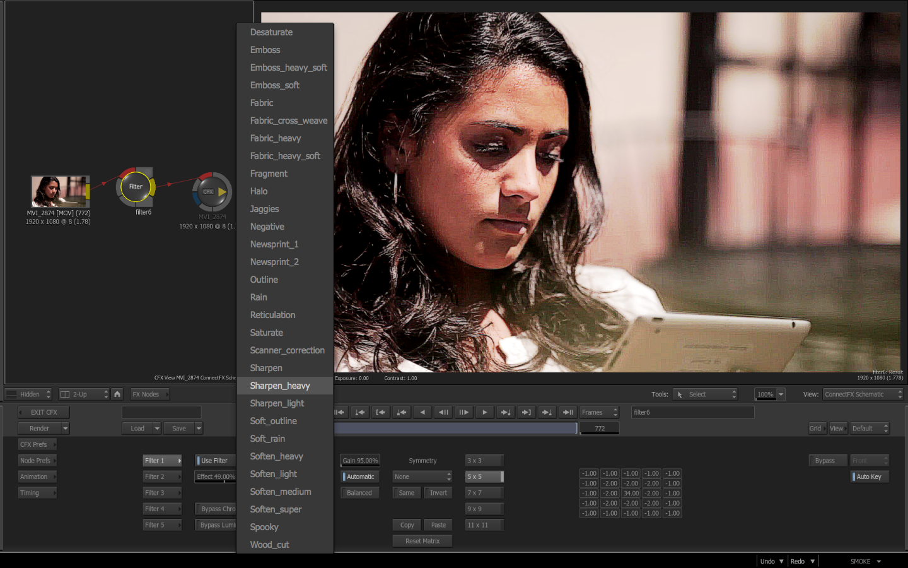Click the MVI_2874 clip thumbnail node

click(59, 191)
